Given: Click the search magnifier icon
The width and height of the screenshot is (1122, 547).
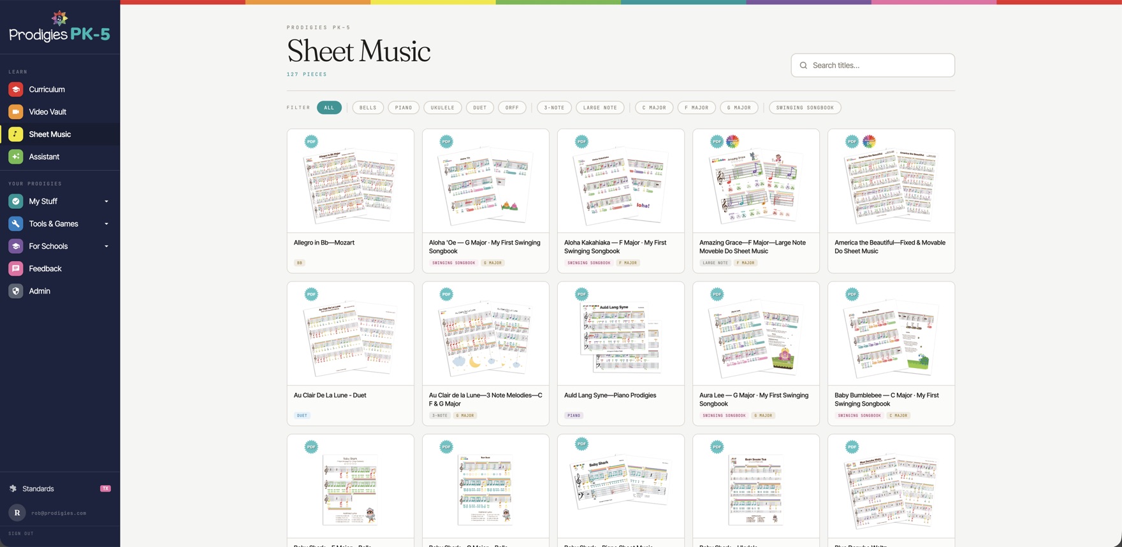Looking at the screenshot, I should pos(803,66).
